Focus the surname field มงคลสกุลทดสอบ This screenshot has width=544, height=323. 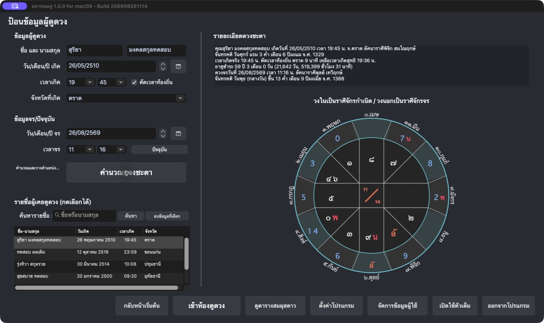(x=156, y=50)
